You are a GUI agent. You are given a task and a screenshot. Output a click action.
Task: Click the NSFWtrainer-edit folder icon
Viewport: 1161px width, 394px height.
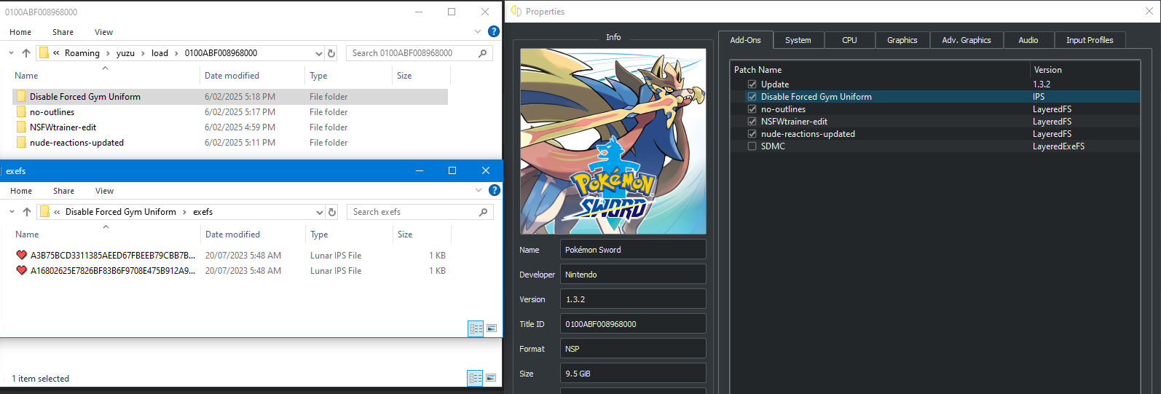(21, 127)
